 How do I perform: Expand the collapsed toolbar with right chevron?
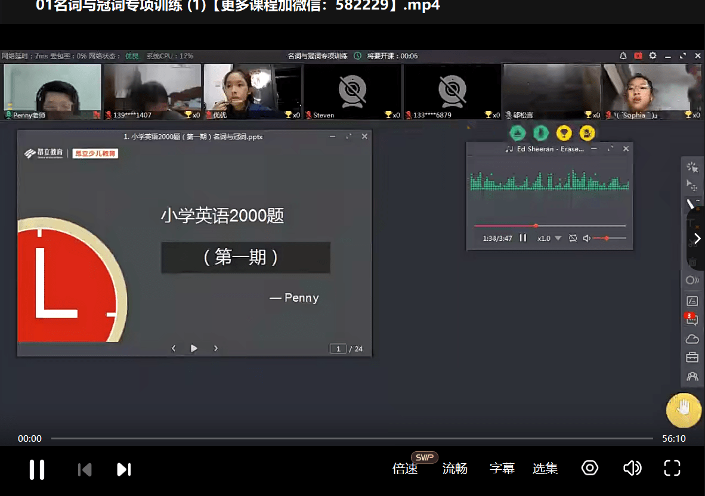(x=697, y=238)
